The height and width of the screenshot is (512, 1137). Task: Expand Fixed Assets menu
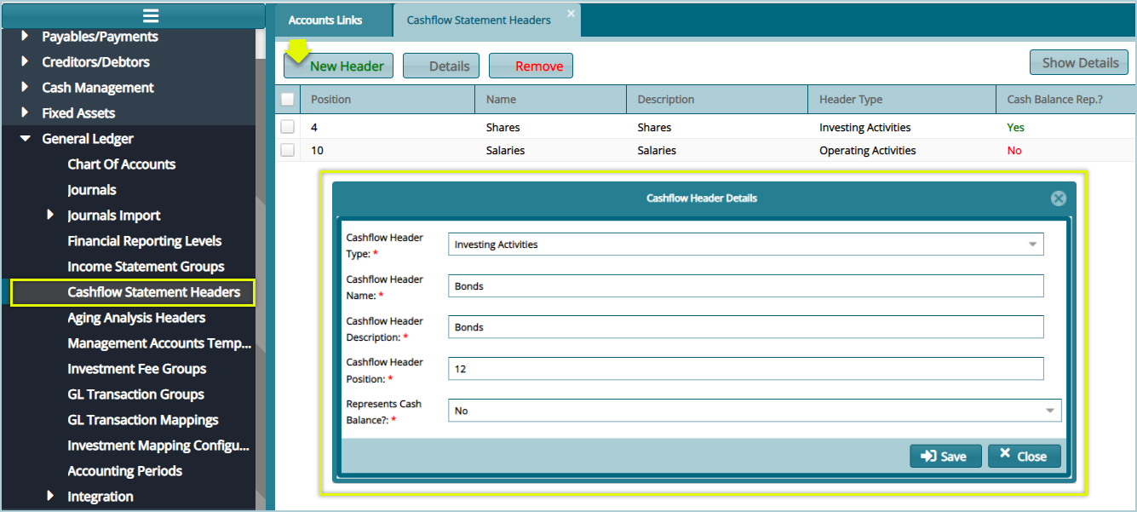click(24, 113)
